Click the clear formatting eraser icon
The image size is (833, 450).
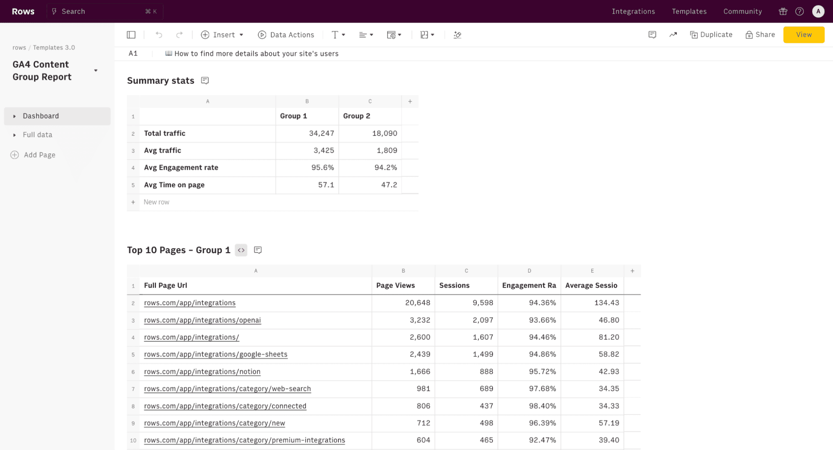click(457, 35)
